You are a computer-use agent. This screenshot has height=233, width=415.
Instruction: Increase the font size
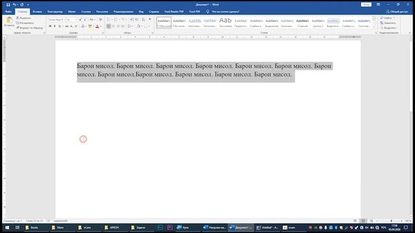click(x=80, y=19)
